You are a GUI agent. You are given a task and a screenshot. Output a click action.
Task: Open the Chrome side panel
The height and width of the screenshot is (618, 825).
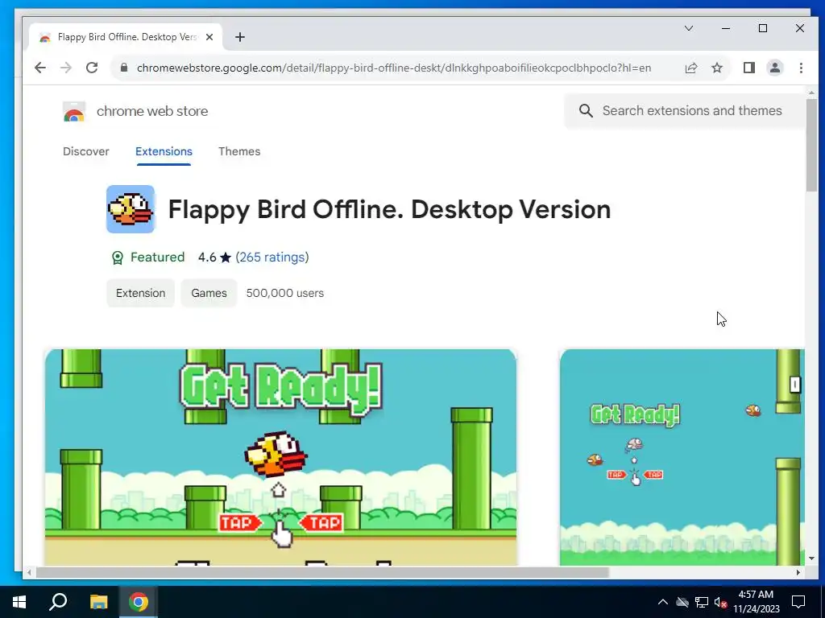coord(749,68)
